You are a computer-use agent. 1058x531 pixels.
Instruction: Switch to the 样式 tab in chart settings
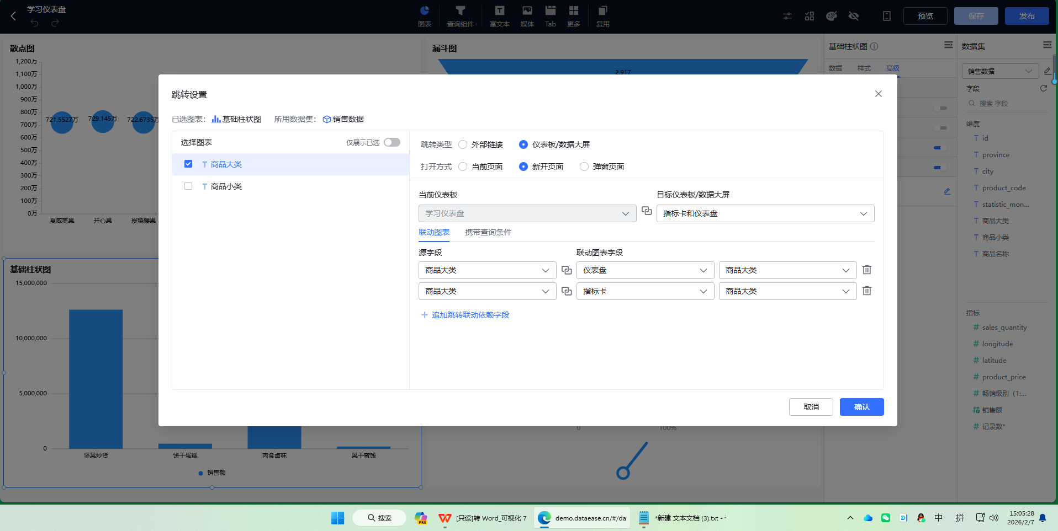point(864,68)
